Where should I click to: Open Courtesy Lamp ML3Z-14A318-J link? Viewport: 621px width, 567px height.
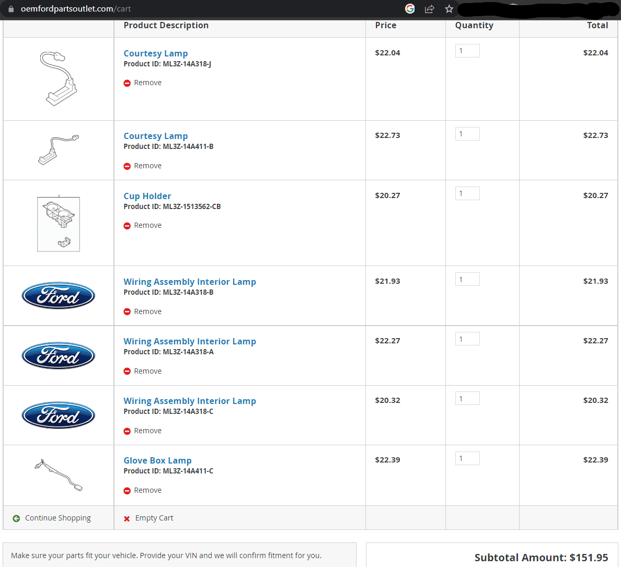pyautogui.click(x=155, y=53)
